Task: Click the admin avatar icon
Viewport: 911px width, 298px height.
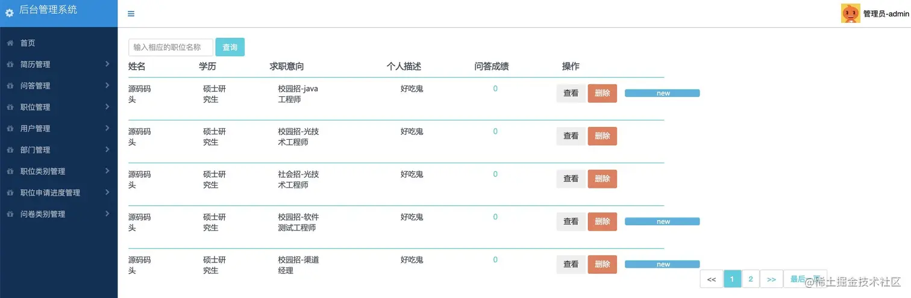Action: point(850,13)
